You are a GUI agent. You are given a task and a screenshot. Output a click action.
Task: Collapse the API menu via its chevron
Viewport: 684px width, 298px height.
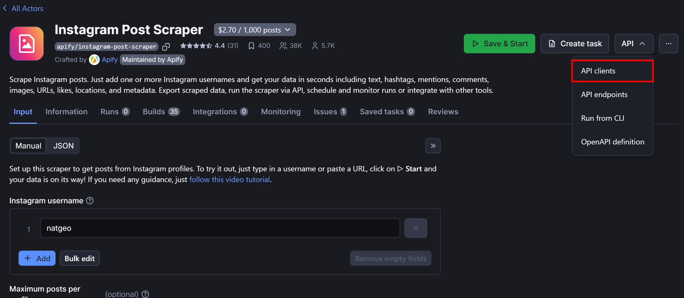click(643, 43)
